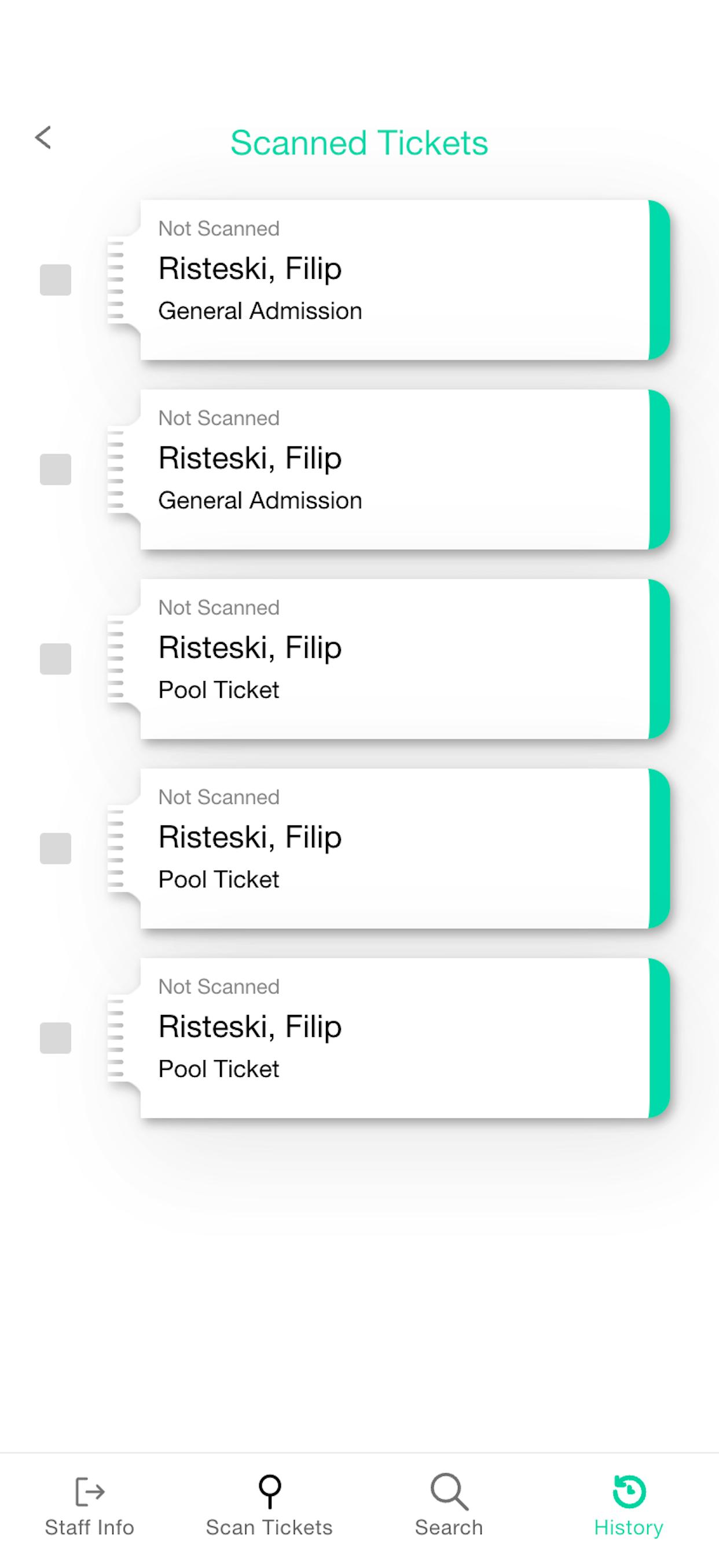Open first Risteski, Filip General Admission ticket
719x1558 pixels.
point(388,280)
